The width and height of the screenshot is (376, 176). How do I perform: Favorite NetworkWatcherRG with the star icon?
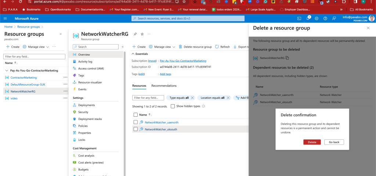(142, 34)
